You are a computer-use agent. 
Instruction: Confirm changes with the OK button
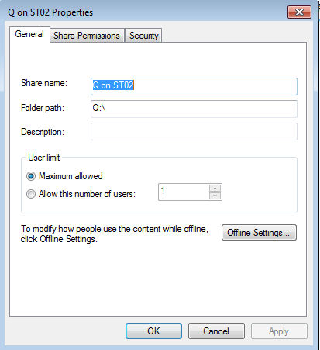click(153, 331)
